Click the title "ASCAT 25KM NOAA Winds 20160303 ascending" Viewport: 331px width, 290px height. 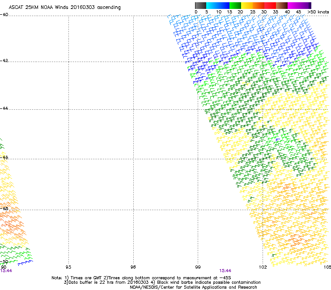pos(64,8)
